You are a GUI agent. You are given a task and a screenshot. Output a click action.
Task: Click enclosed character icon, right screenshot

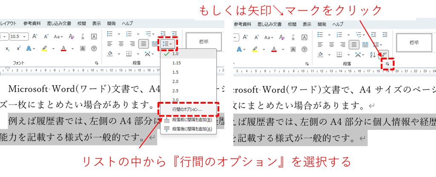(x=304, y=49)
